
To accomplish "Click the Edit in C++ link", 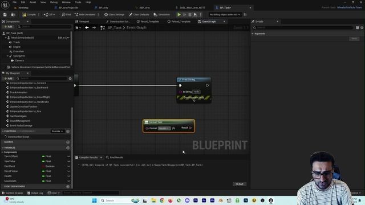I will click(63, 38).
